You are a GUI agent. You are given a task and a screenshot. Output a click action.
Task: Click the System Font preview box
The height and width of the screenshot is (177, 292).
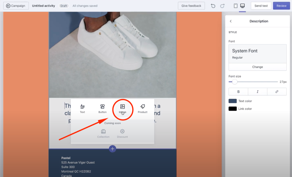257,54
